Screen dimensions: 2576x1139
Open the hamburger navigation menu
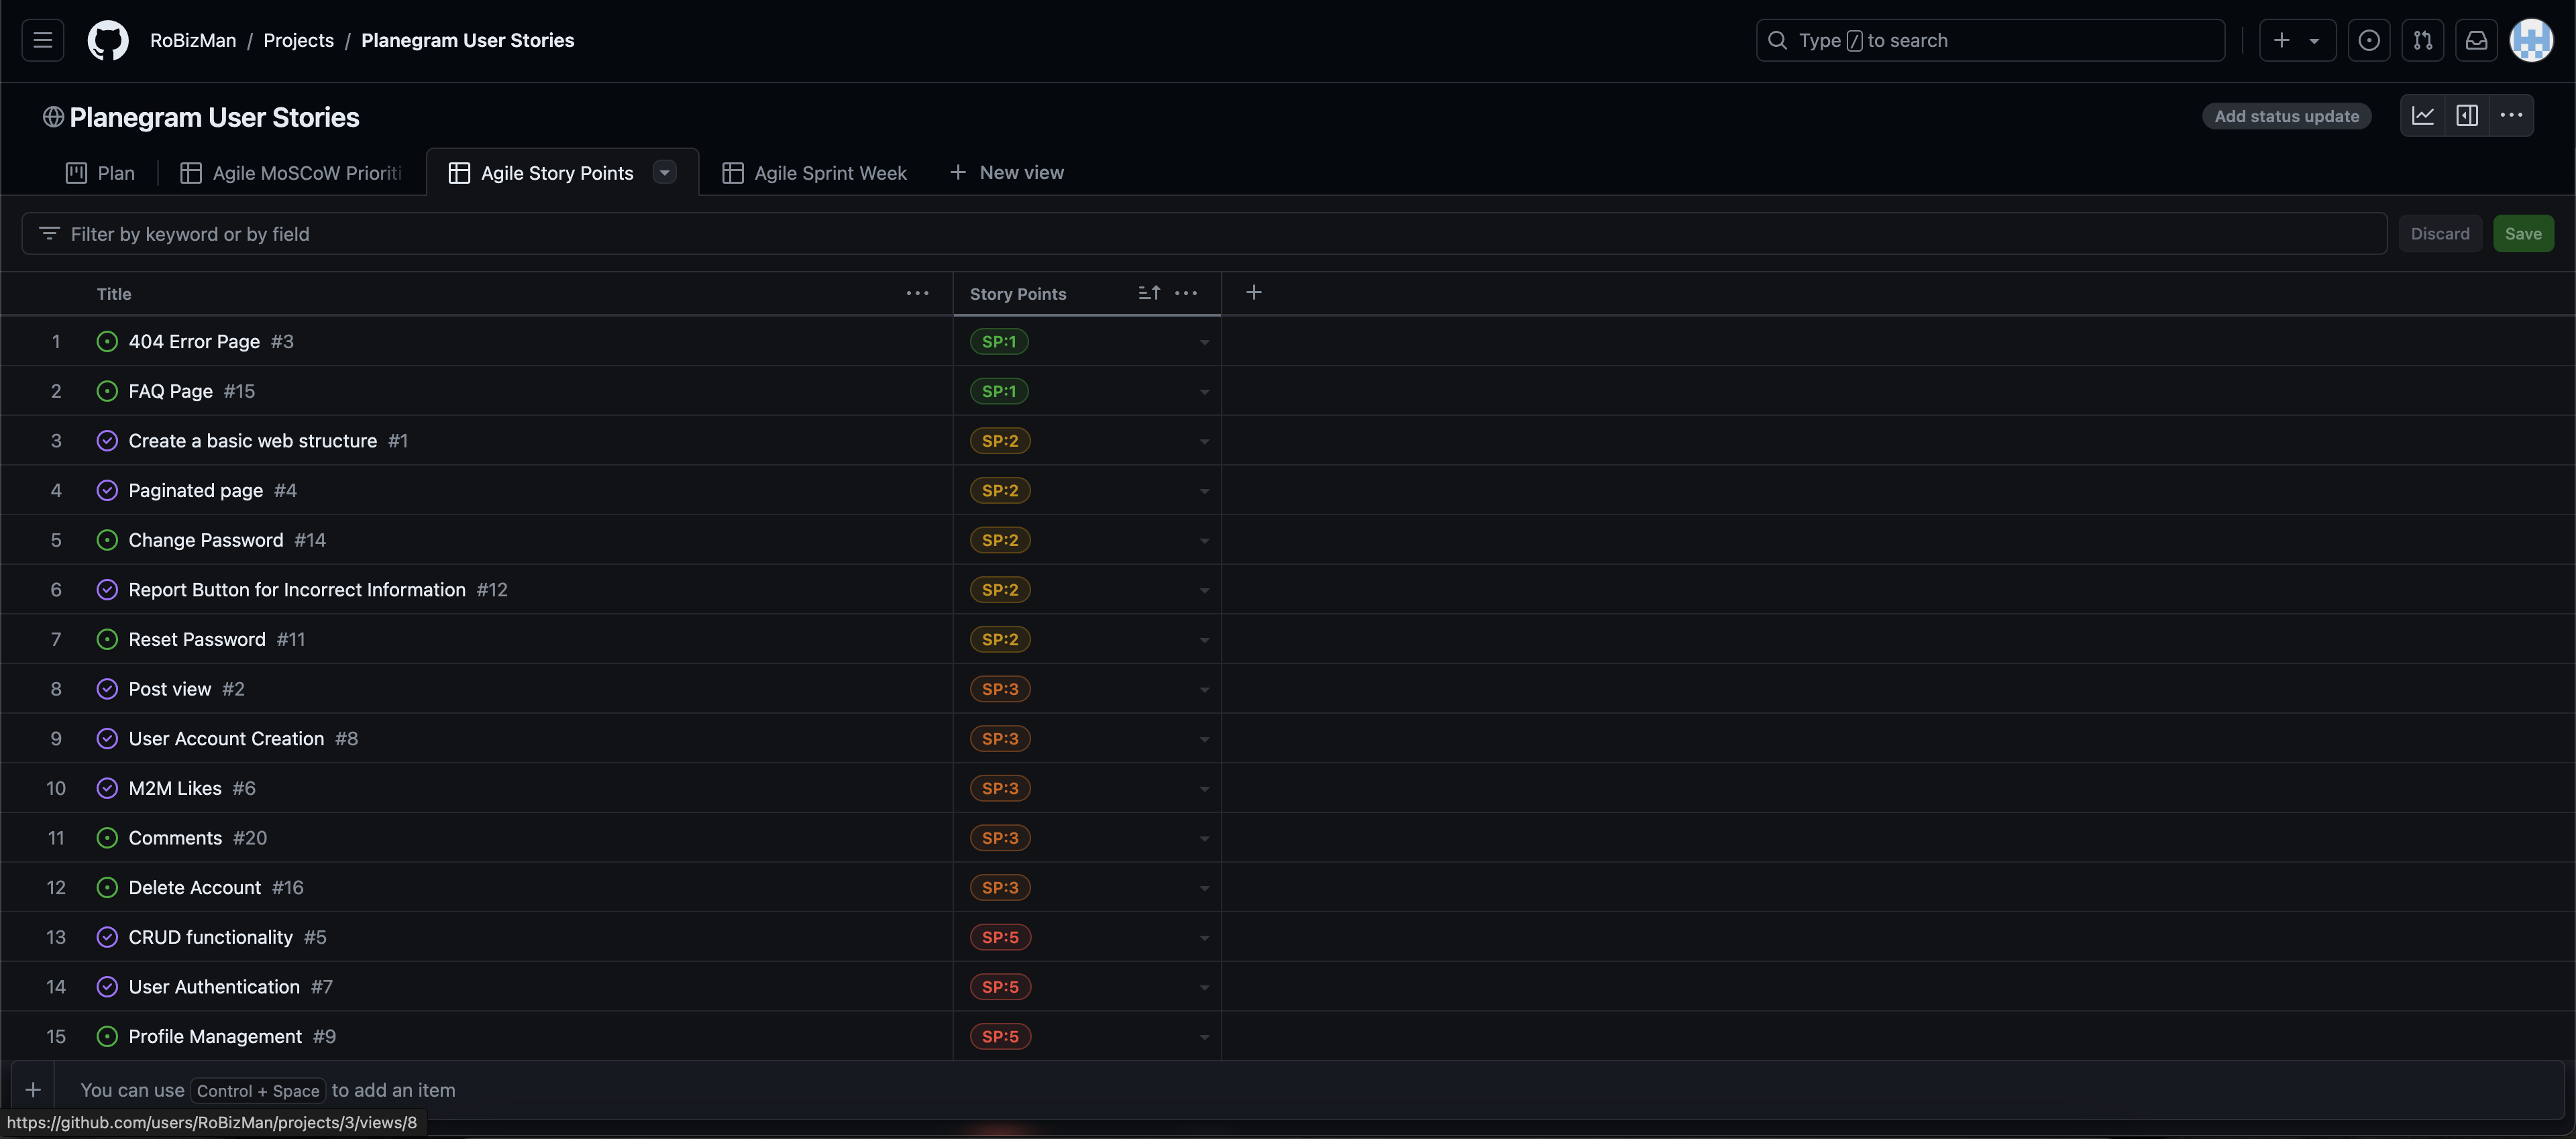[42, 40]
